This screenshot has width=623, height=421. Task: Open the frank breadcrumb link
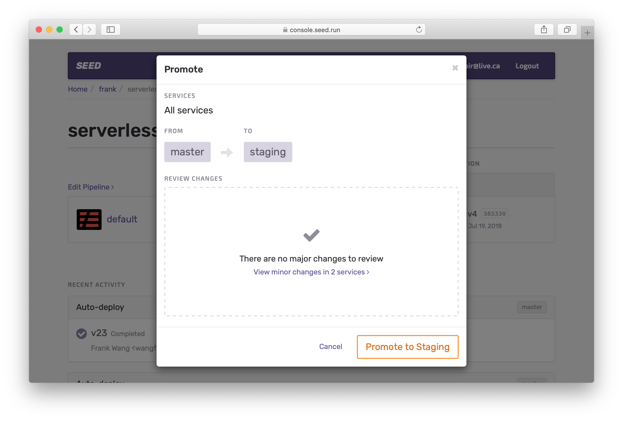click(x=107, y=89)
